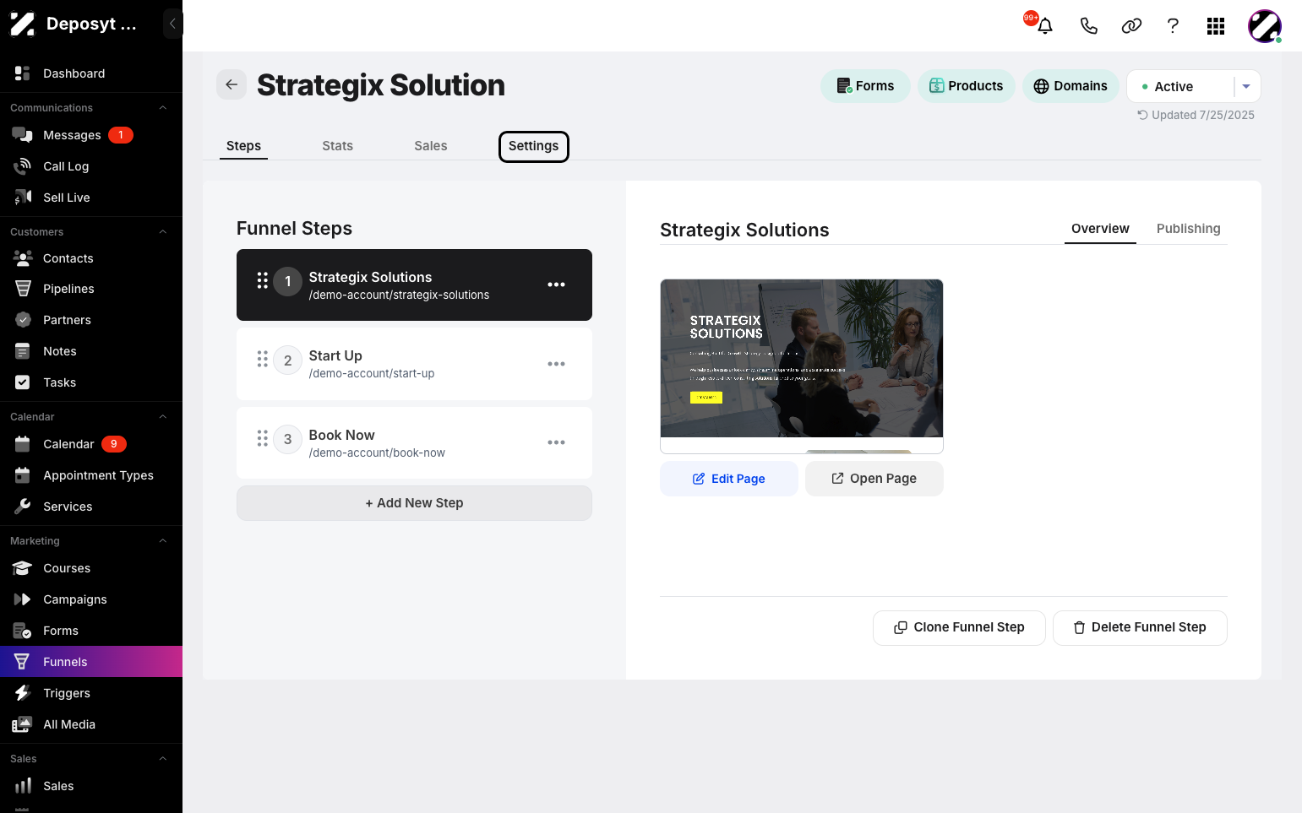The width and height of the screenshot is (1302, 813).
Task: Click Delete Funnel Step button
Action: pos(1140,628)
